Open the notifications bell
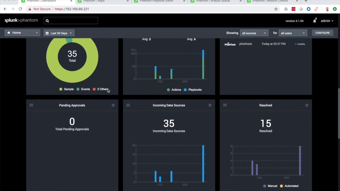This screenshot has width=340, height=191. click(x=314, y=21)
